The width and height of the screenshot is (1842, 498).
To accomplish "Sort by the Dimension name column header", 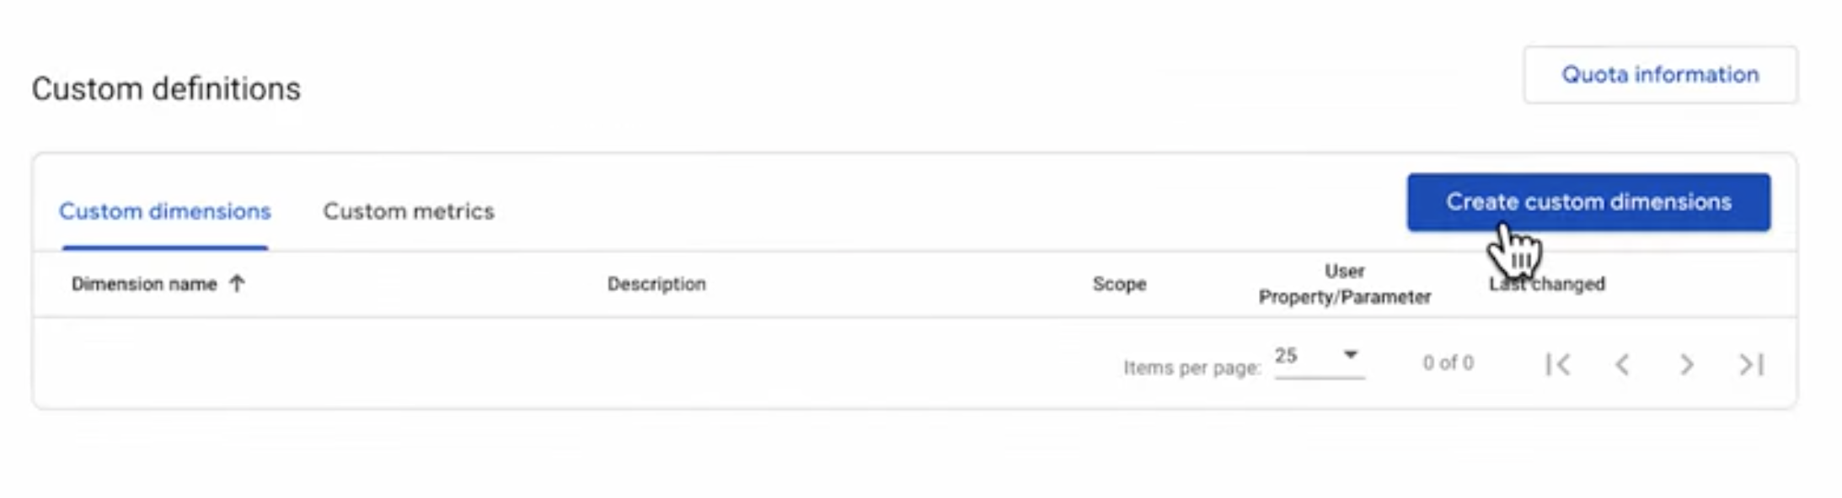I will pyautogui.click(x=144, y=284).
